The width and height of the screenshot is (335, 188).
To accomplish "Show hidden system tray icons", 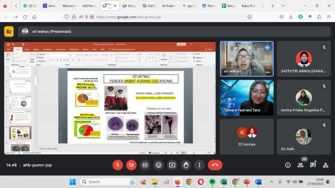I will tap(271, 182).
